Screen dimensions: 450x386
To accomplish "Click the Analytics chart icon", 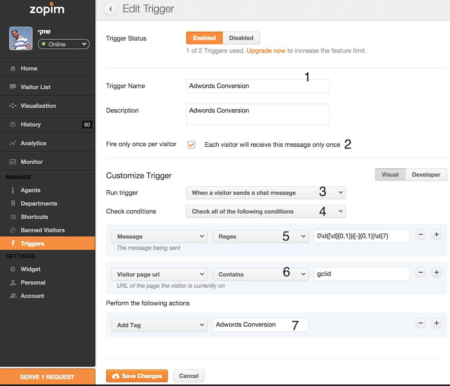I will coord(12,143).
